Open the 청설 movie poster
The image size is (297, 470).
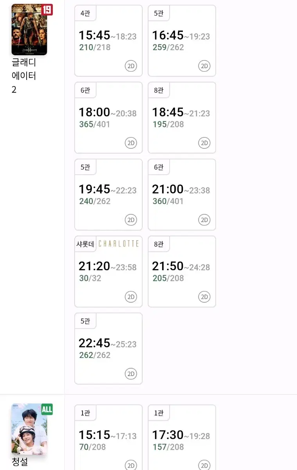click(x=29, y=429)
